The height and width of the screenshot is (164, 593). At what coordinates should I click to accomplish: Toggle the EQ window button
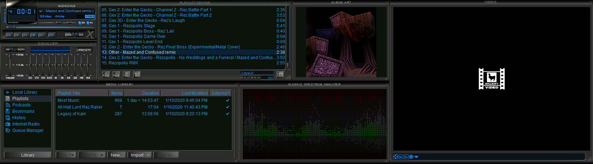tap(81, 23)
